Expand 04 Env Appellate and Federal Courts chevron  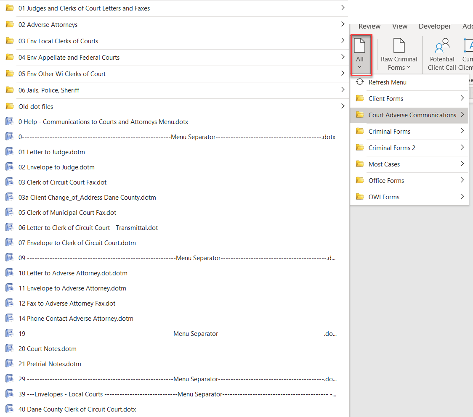click(x=343, y=57)
